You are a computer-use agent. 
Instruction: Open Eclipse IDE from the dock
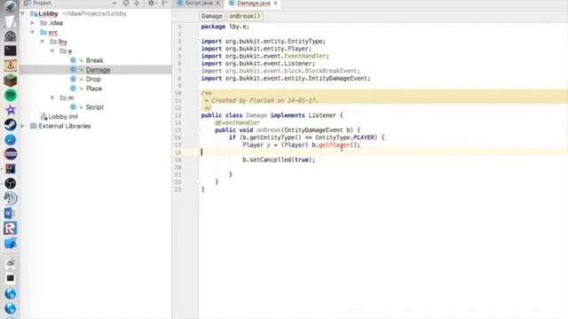10,154
